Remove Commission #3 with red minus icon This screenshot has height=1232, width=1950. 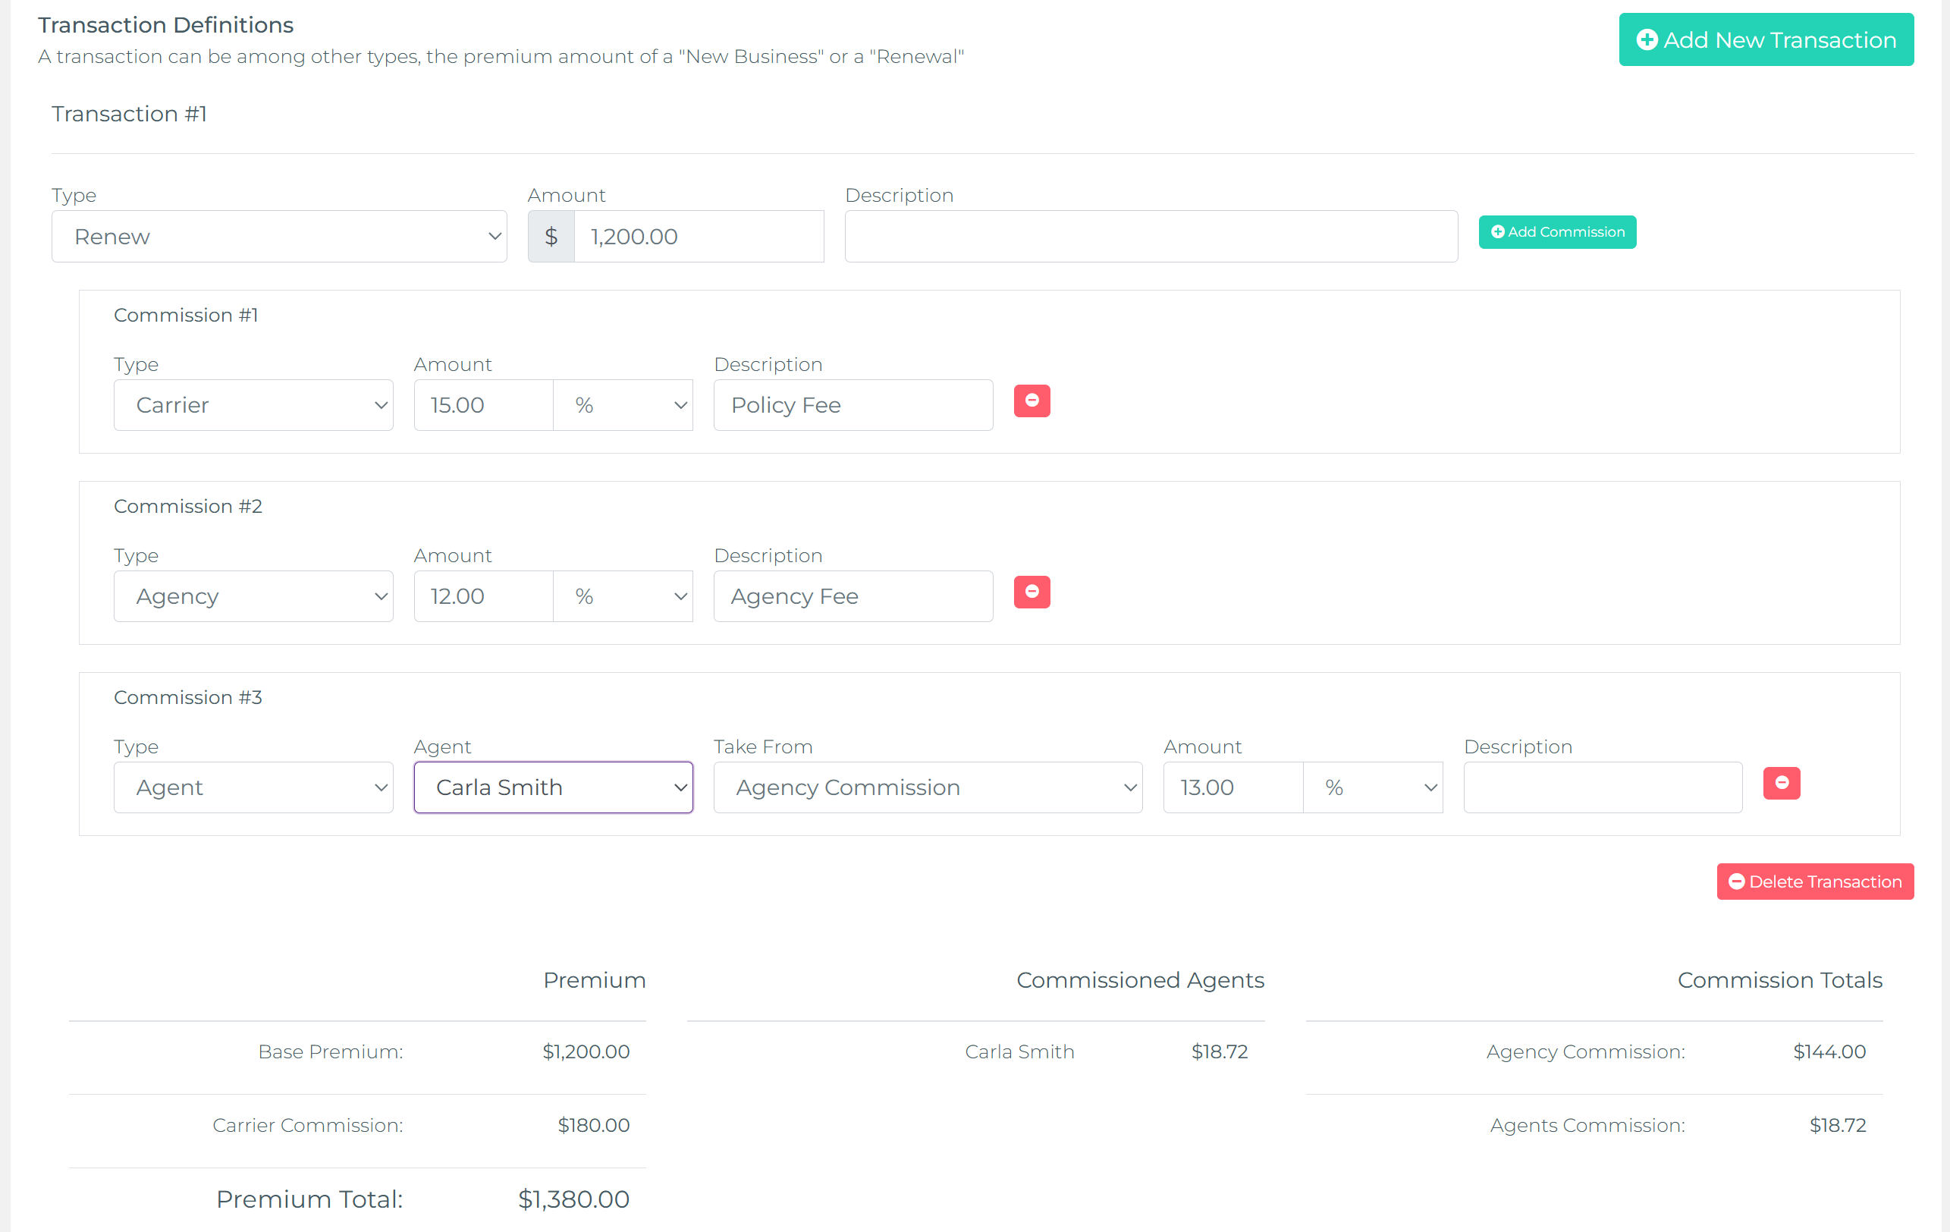pos(1781,783)
